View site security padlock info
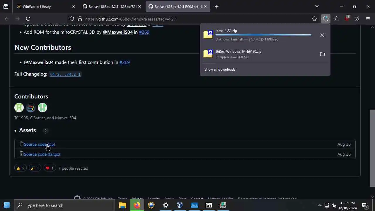375x211 pixels. point(80,19)
